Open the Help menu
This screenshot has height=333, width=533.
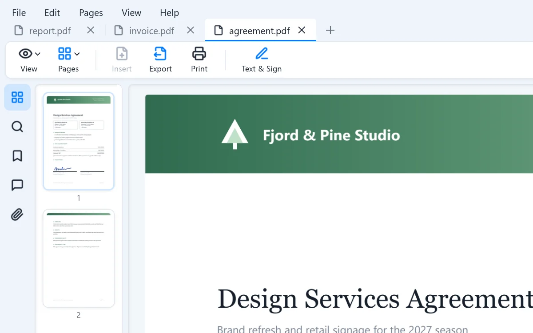169,13
